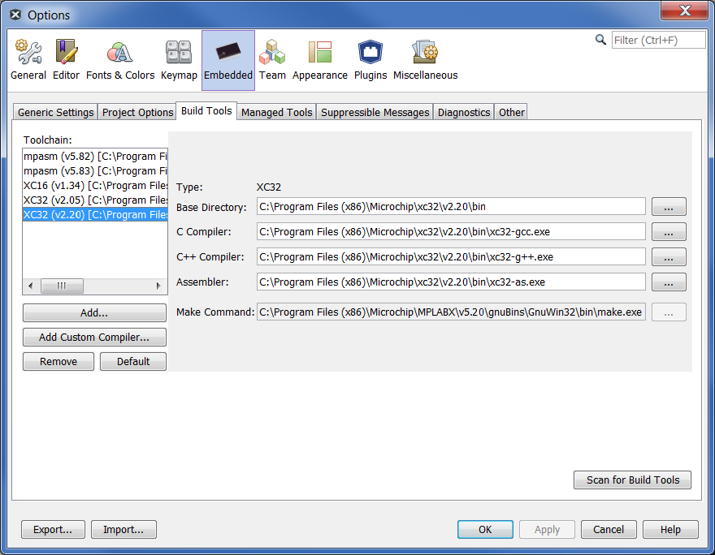Viewport: 715px width, 555px height.
Task: Set selected toolchain as Default
Action: click(133, 362)
